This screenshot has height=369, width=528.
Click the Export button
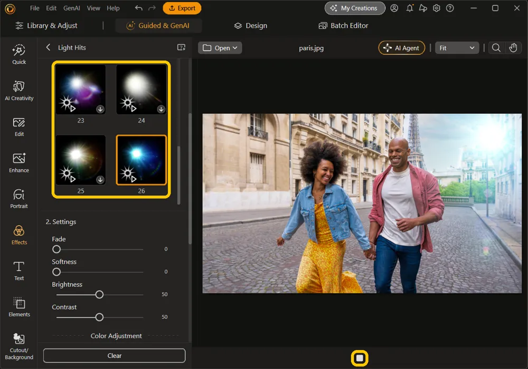pos(182,8)
